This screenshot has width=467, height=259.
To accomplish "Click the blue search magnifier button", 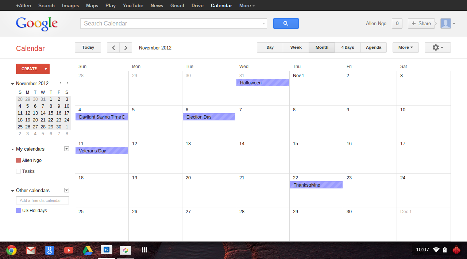I will 286,23.
